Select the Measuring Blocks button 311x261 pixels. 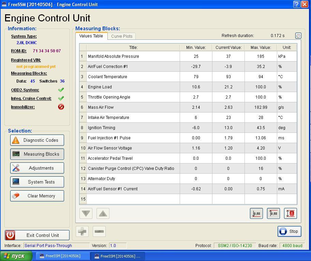pyautogui.click(x=37, y=154)
